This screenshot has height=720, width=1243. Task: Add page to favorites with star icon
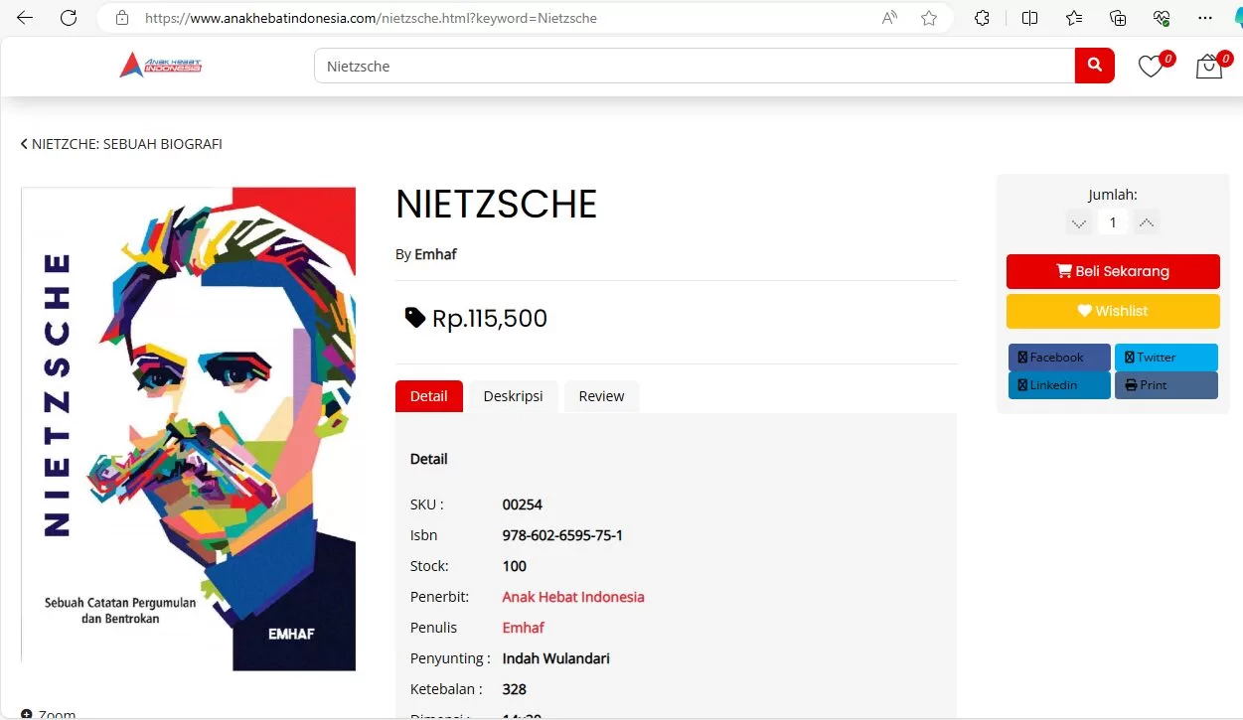(x=929, y=18)
